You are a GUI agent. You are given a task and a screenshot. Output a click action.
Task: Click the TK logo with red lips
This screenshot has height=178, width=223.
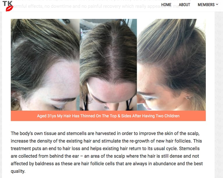[8, 6]
